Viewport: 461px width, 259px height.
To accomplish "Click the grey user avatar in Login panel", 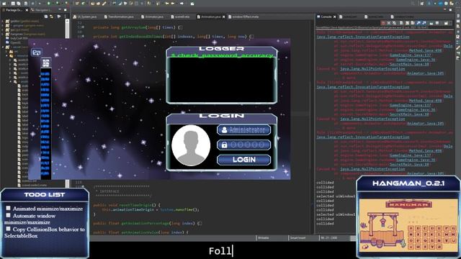I will (191, 145).
